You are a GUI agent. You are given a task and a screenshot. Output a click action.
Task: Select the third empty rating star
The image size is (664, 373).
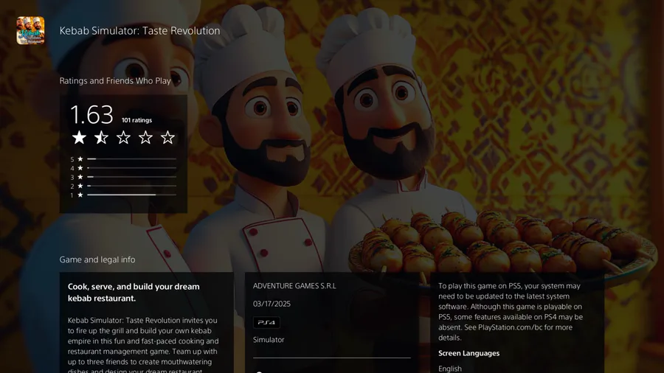[x=124, y=137]
